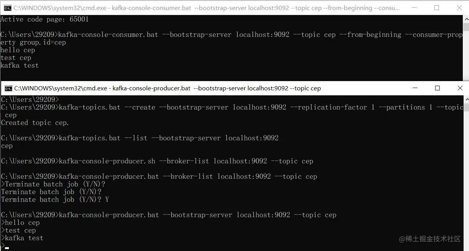
Task: Click the producer.bat --broker-list command line
Action: point(159,176)
